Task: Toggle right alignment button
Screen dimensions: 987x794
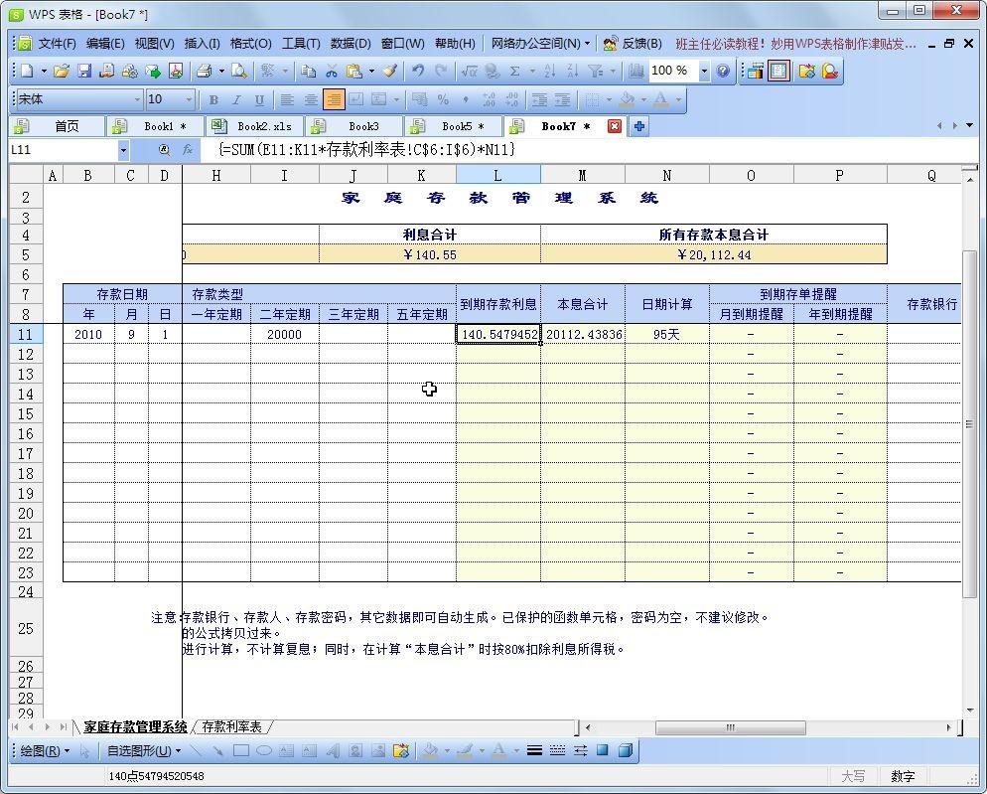Action: pyautogui.click(x=334, y=100)
